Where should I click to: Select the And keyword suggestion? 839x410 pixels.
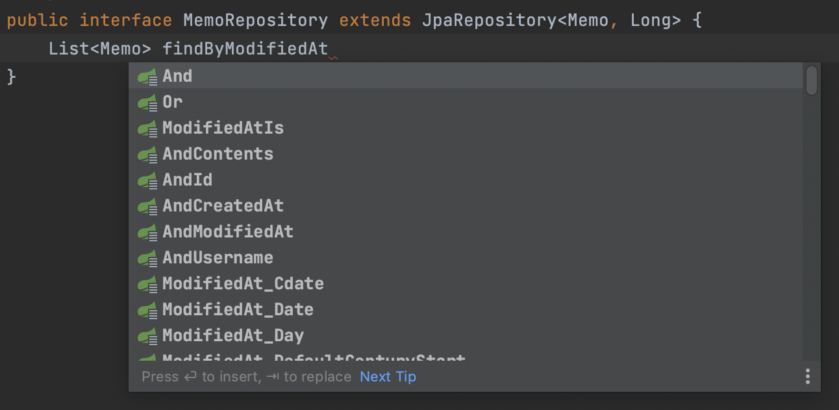point(466,76)
